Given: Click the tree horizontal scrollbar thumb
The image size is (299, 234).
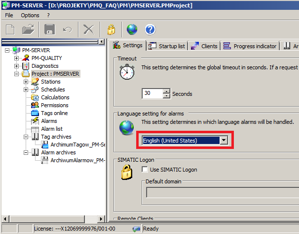Looking at the screenshot, I should coord(47,219).
